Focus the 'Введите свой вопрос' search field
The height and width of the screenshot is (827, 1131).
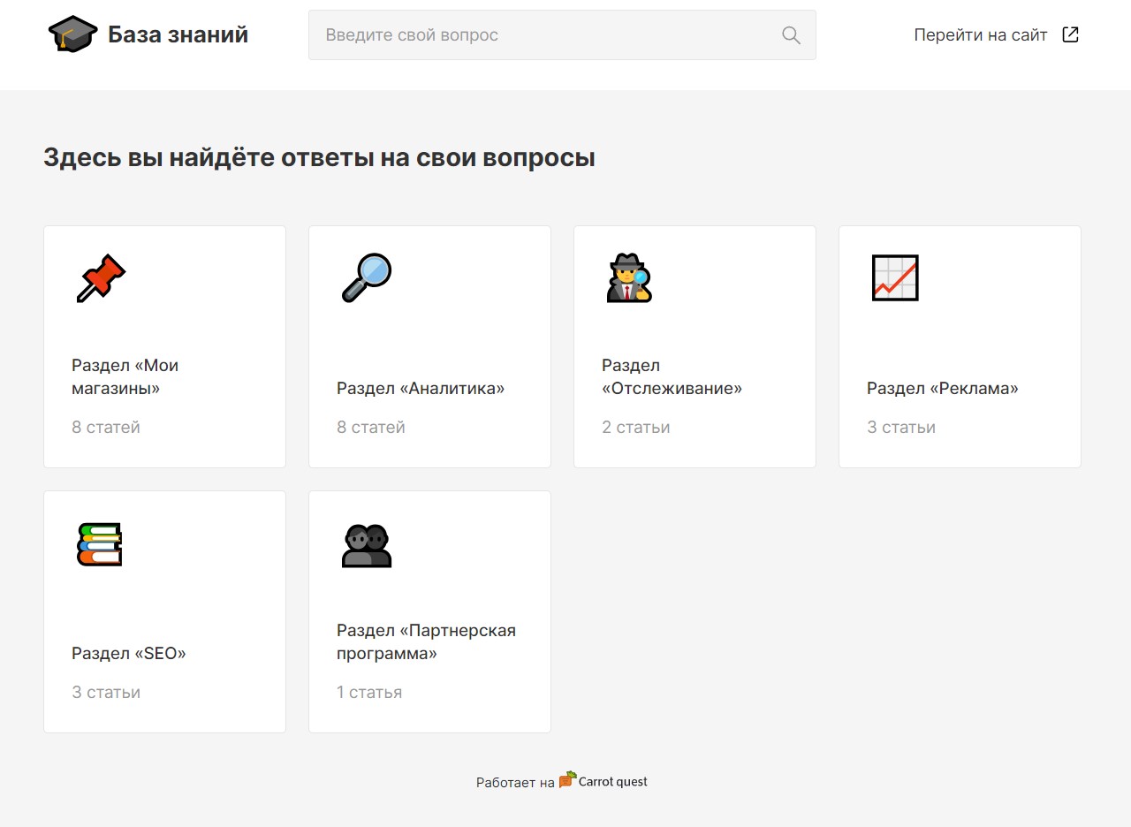562,35
